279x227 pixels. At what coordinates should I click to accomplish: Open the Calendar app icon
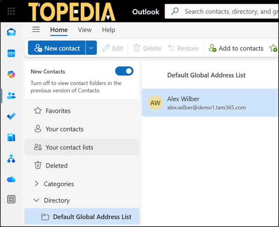point(11,53)
